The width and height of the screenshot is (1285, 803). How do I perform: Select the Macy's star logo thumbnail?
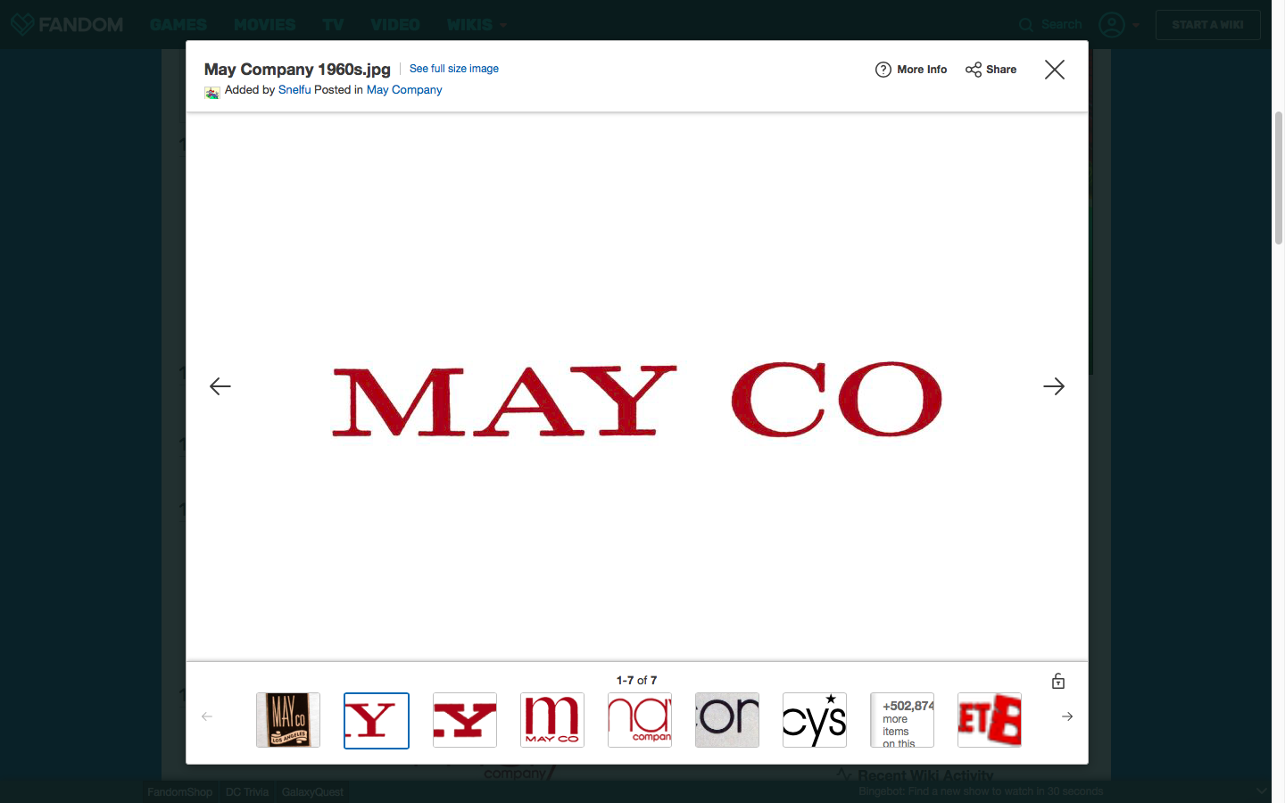pyautogui.click(x=815, y=720)
